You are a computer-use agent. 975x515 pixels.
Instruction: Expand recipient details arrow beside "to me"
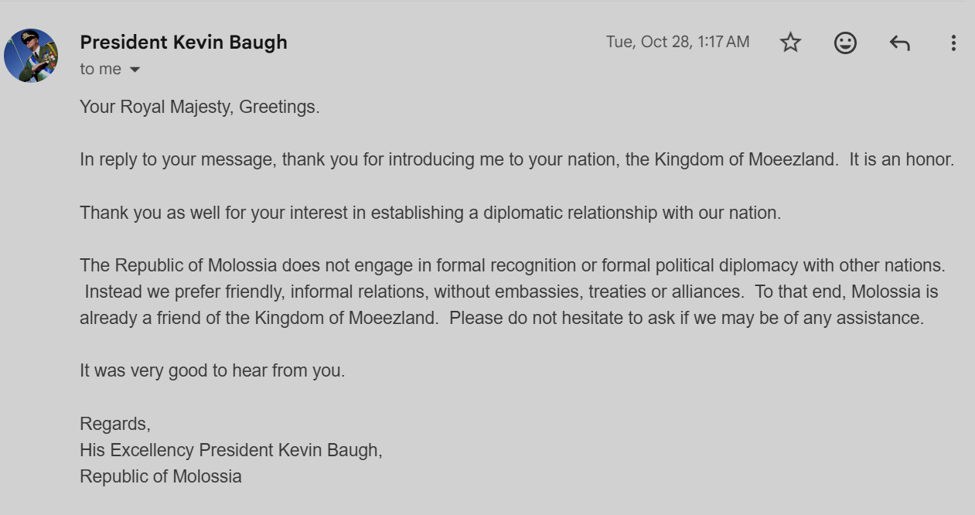pyautogui.click(x=135, y=70)
